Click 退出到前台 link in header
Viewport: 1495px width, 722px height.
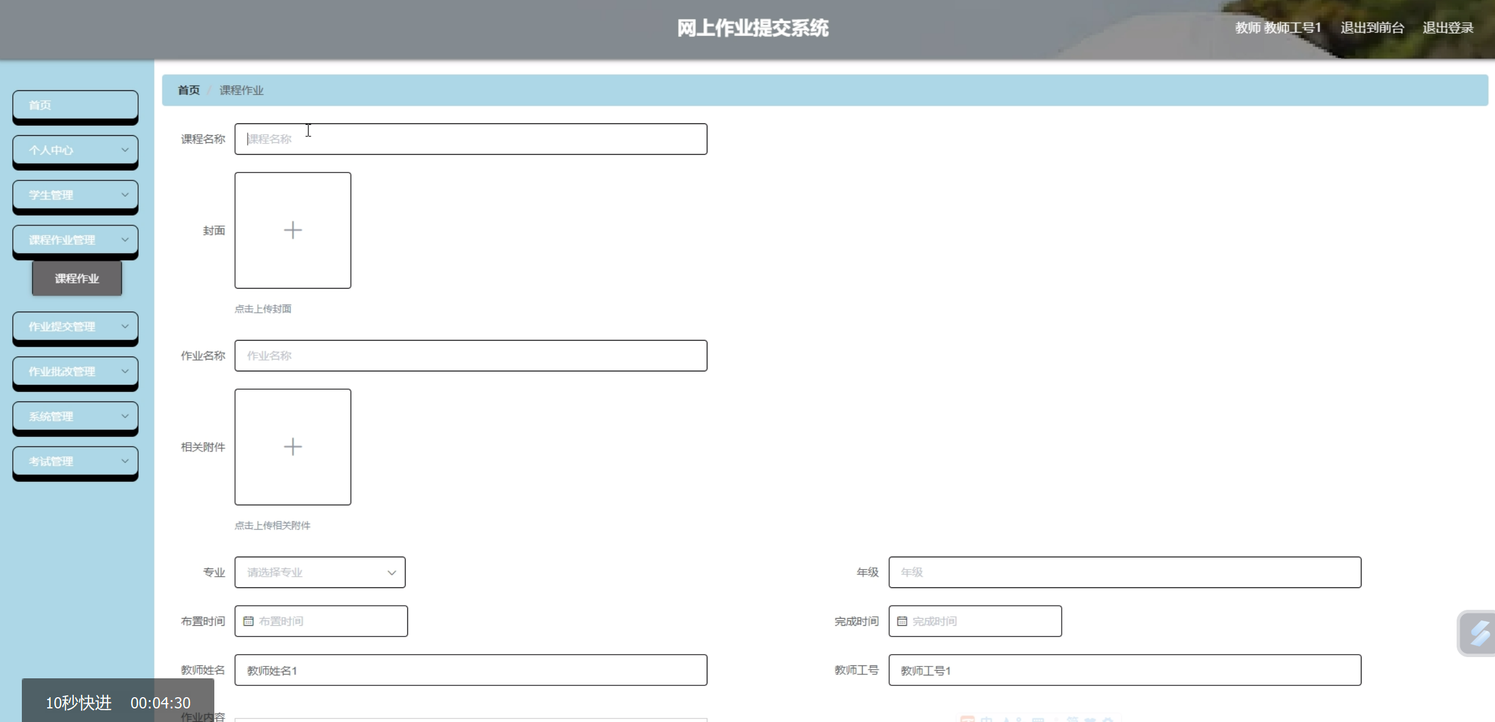click(x=1372, y=28)
